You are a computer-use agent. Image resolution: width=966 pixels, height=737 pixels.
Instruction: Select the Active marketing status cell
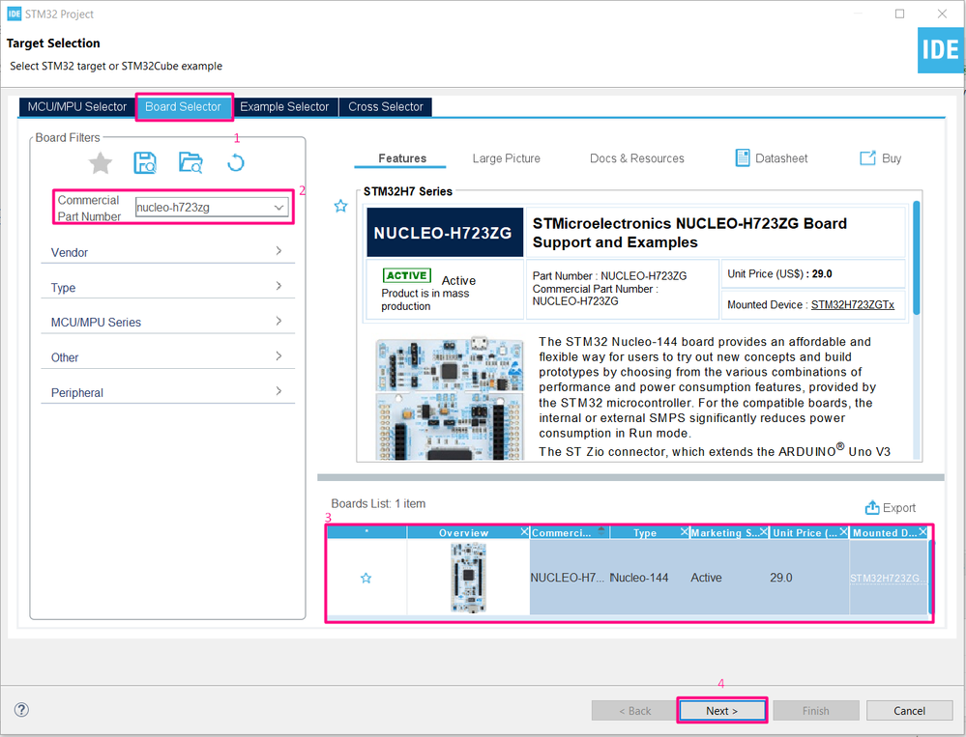pyautogui.click(x=729, y=578)
